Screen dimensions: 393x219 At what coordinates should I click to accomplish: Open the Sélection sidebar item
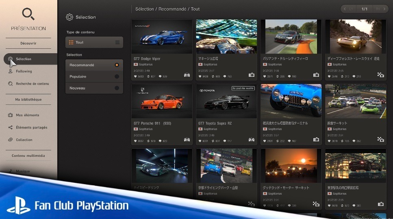[x=30, y=59]
